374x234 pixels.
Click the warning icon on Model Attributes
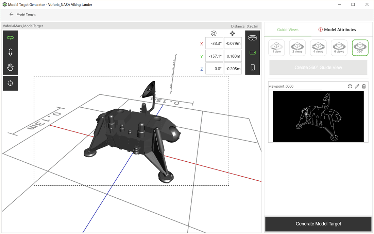tap(321, 30)
